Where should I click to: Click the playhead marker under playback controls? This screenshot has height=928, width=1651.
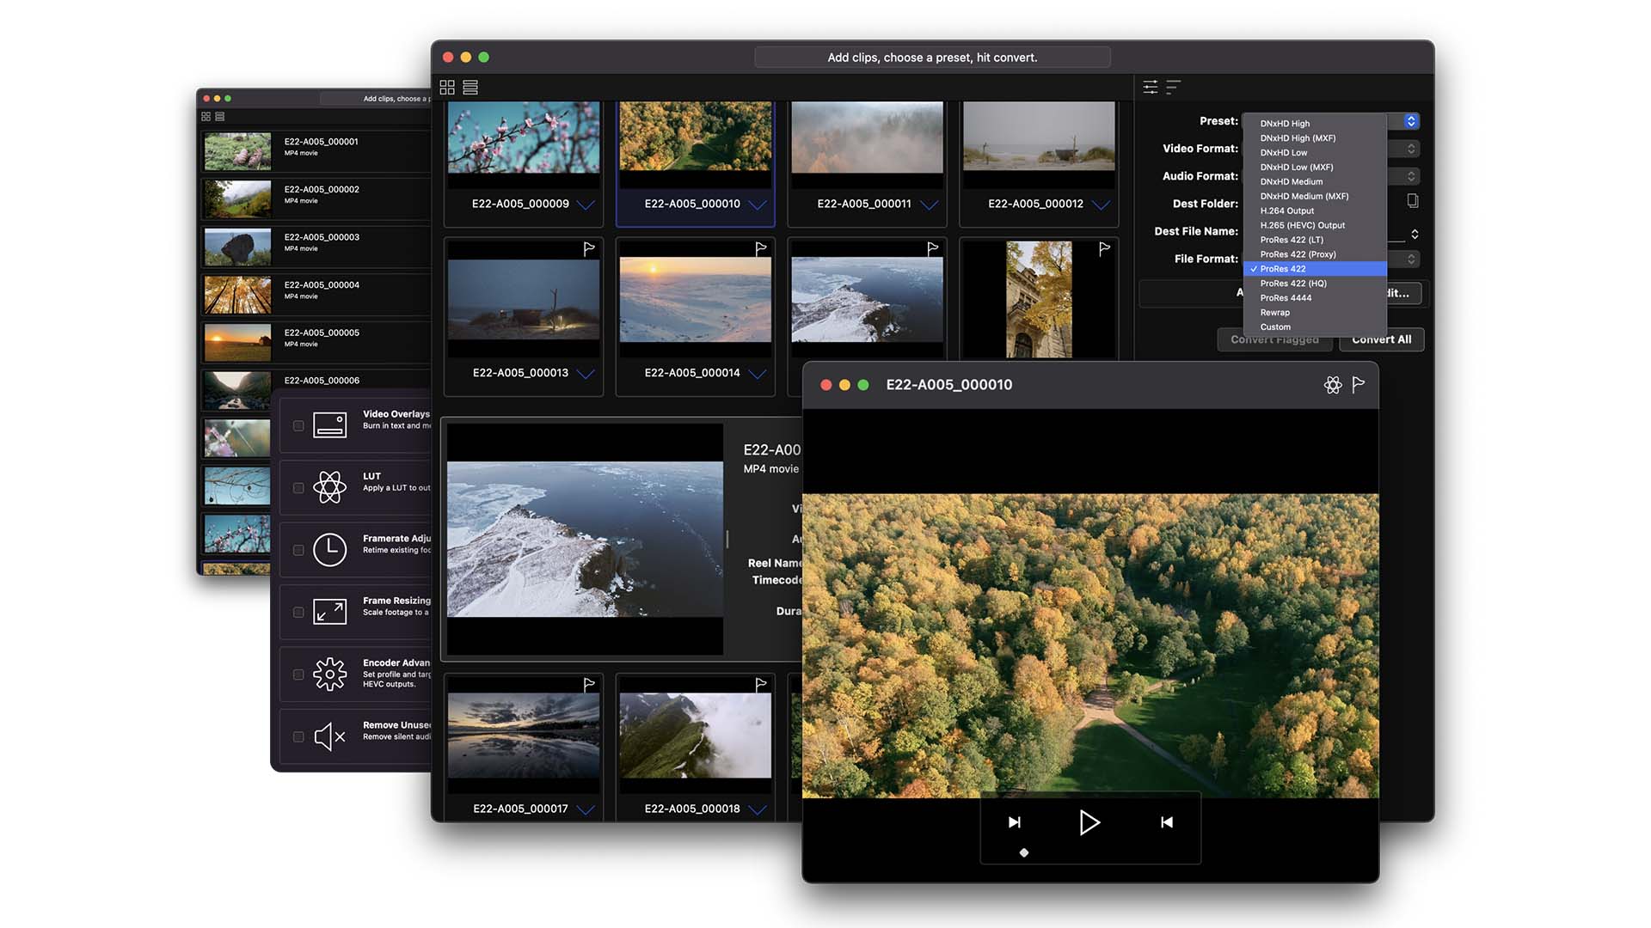(1023, 852)
